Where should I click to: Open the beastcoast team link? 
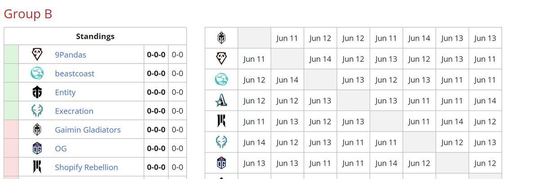[75, 73]
